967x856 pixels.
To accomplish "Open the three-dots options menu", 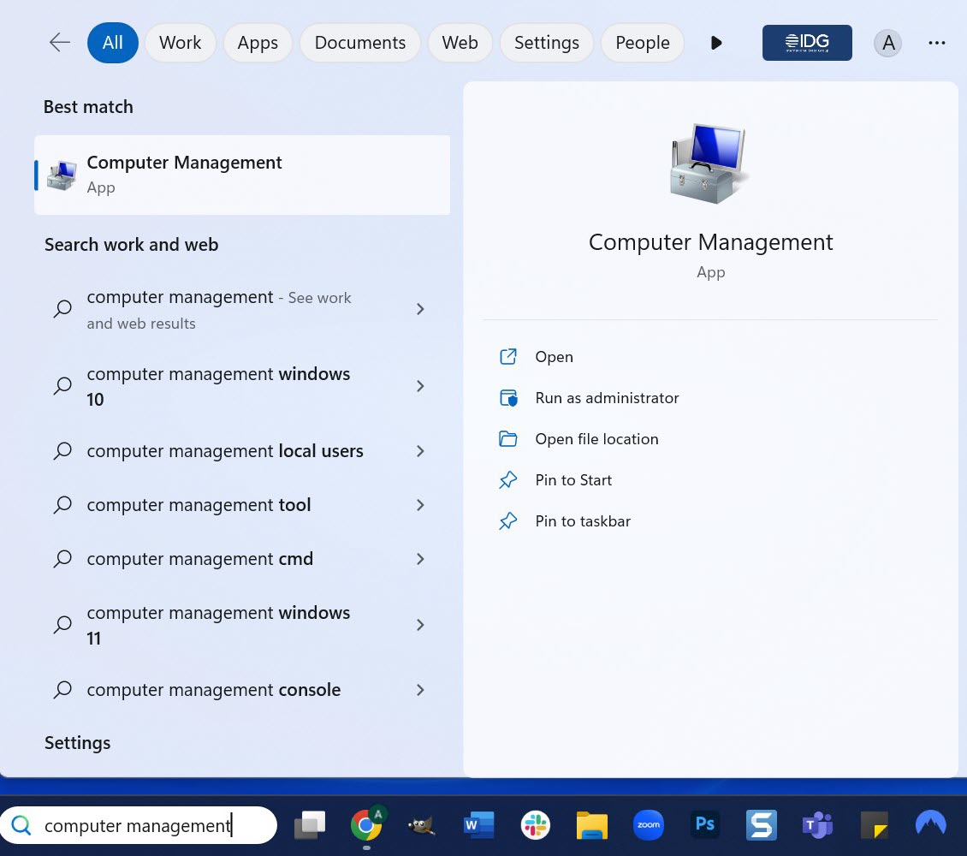I will (x=937, y=43).
